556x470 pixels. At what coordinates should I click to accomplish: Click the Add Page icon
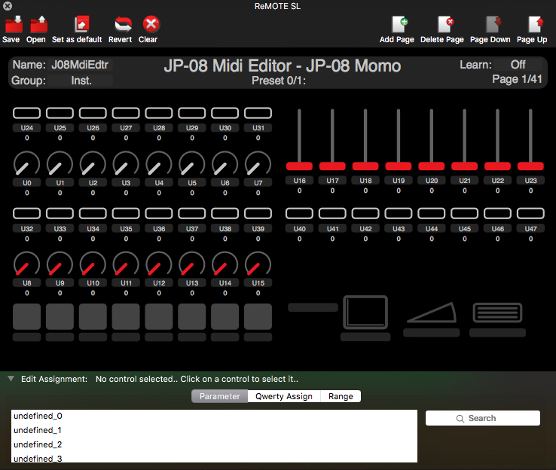399,24
